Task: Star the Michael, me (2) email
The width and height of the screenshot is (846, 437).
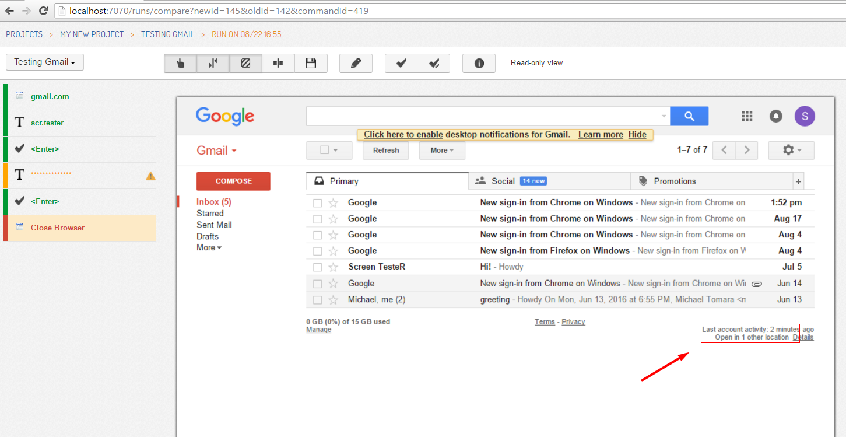Action: click(334, 300)
